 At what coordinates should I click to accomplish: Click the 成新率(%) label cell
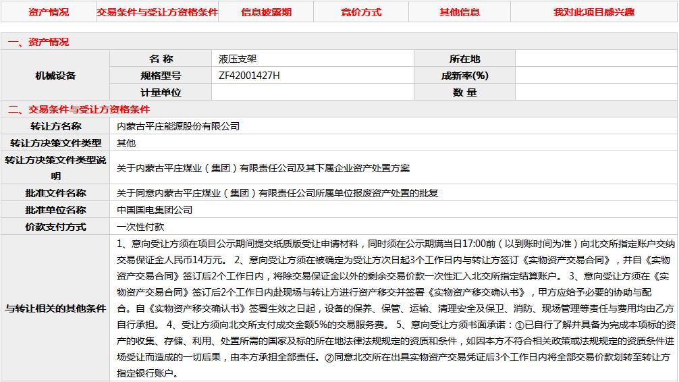pos(464,76)
